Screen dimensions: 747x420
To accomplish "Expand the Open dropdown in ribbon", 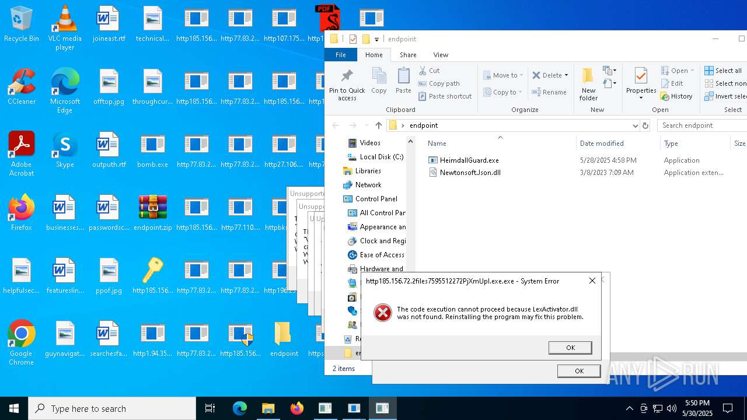I will point(693,71).
